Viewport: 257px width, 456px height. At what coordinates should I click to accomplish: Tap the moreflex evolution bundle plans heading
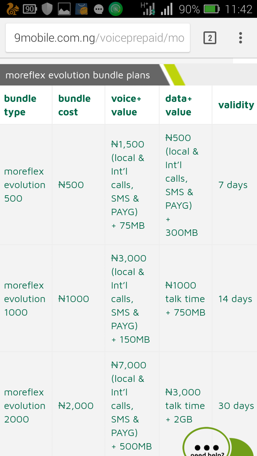tap(78, 75)
